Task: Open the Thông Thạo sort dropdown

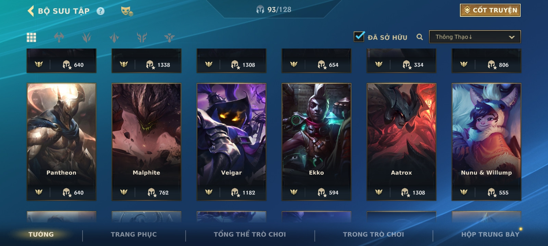Action: click(475, 37)
